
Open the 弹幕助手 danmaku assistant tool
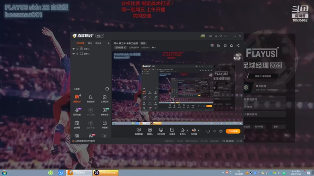77,99
